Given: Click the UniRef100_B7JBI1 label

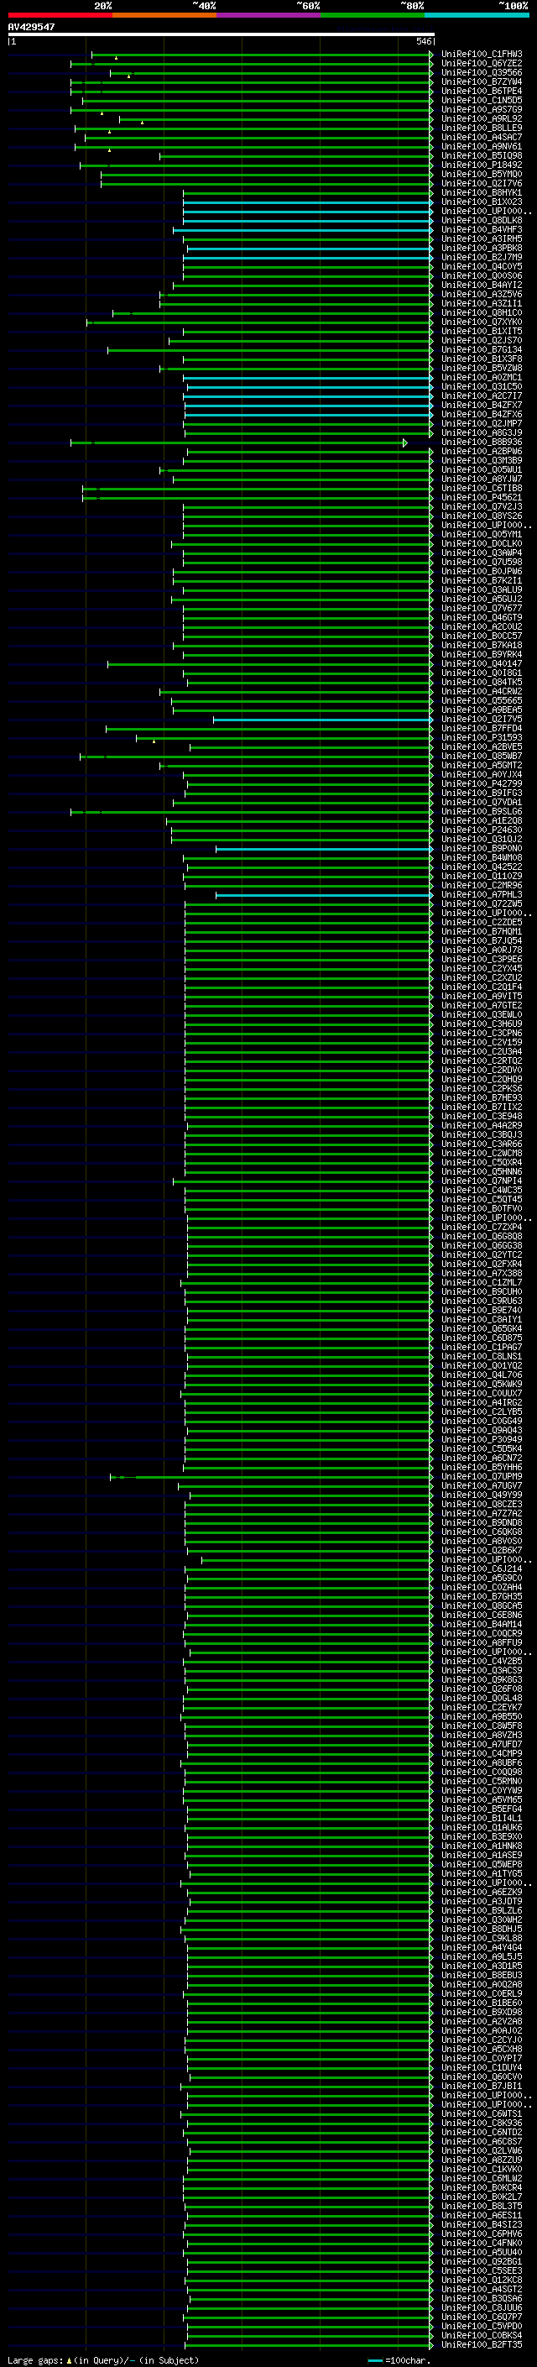Looking at the screenshot, I should click(482, 2086).
